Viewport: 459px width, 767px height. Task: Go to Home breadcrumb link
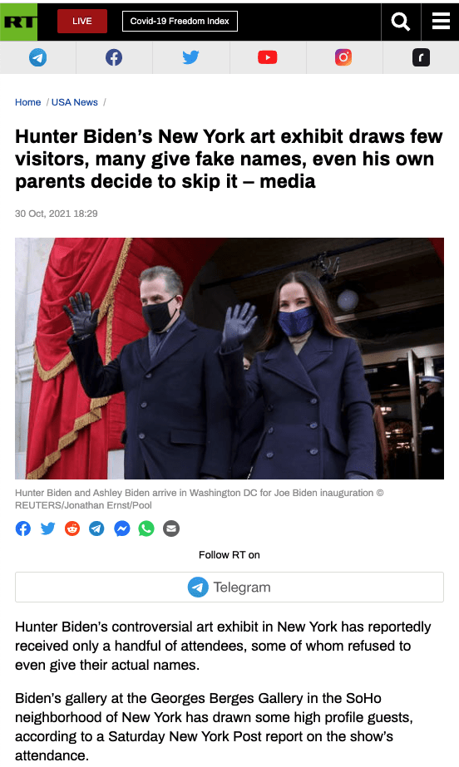[x=28, y=102]
